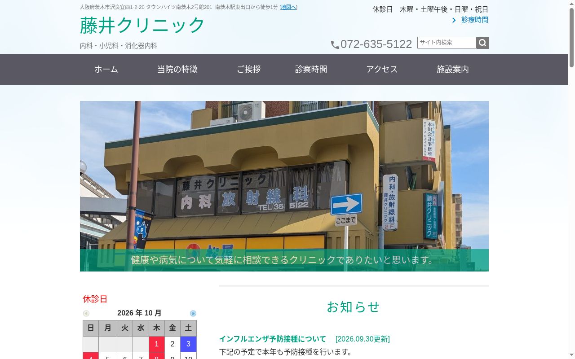
Task: Click the 日 weekday column header
Action: [91, 328]
